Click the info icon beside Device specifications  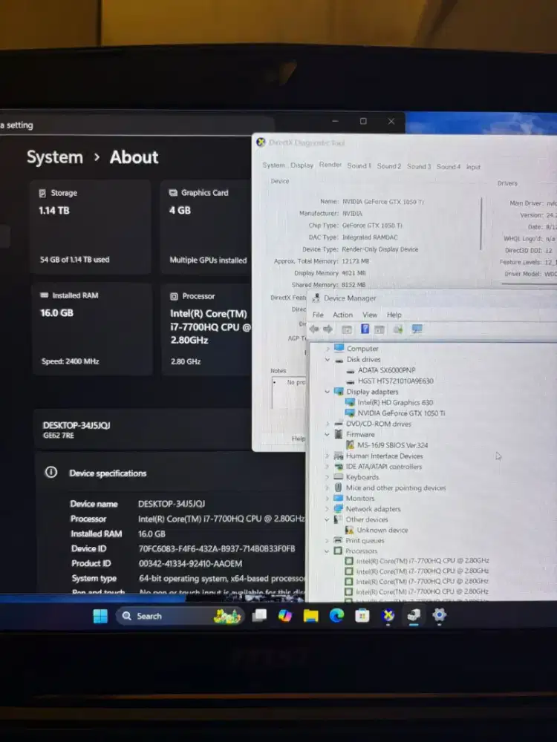pyautogui.click(x=51, y=472)
